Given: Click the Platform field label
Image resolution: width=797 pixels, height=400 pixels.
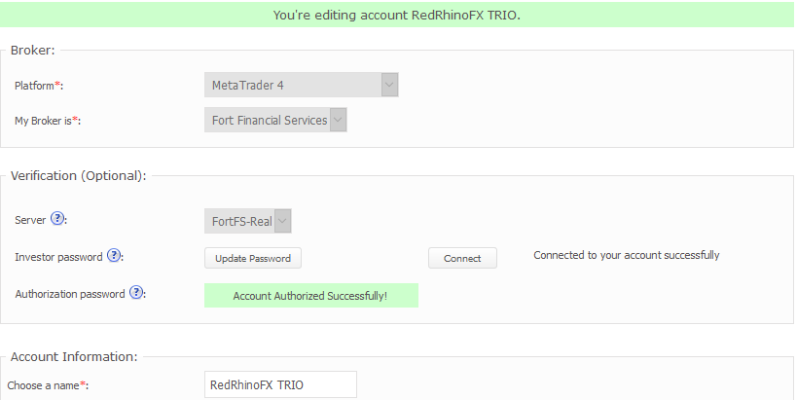Looking at the screenshot, I should (38, 86).
